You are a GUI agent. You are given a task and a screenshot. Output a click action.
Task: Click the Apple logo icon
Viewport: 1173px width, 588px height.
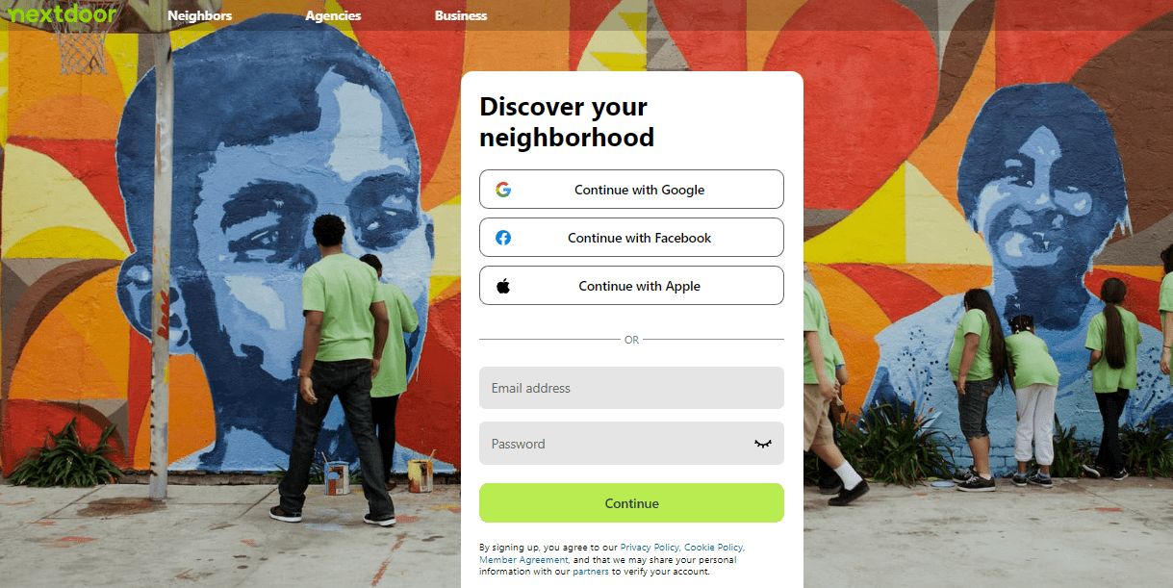pyautogui.click(x=503, y=286)
